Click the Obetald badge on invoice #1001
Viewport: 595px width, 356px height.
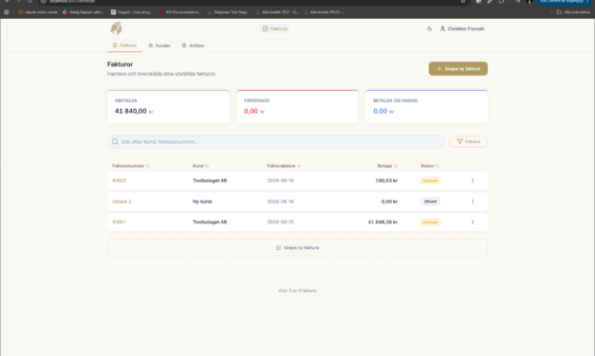pyautogui.click(x=430, y=222)
